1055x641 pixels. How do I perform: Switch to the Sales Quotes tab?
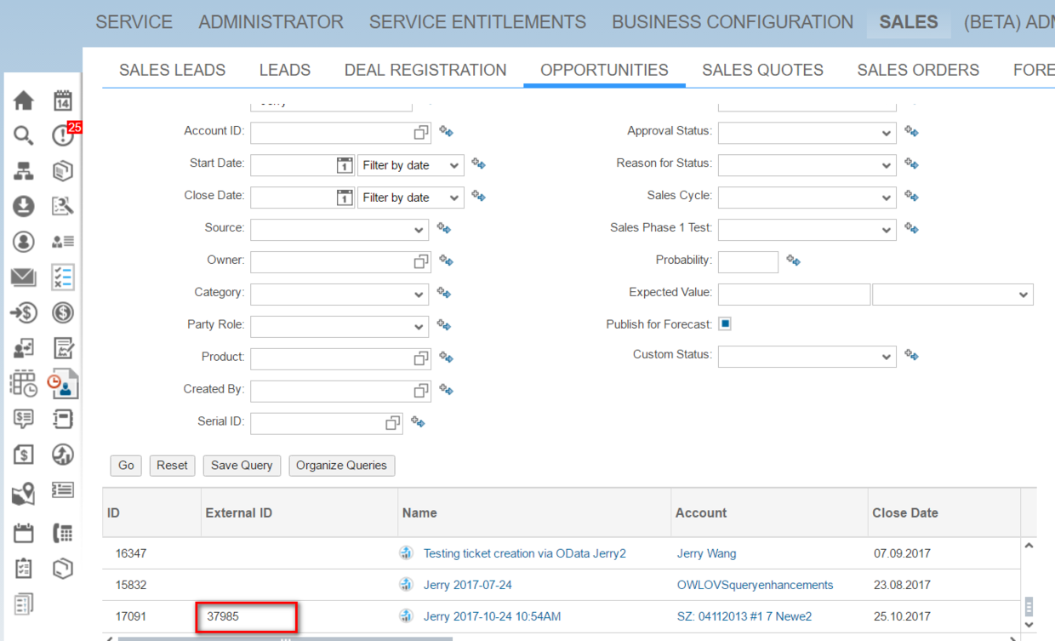(x=762, y=70)
